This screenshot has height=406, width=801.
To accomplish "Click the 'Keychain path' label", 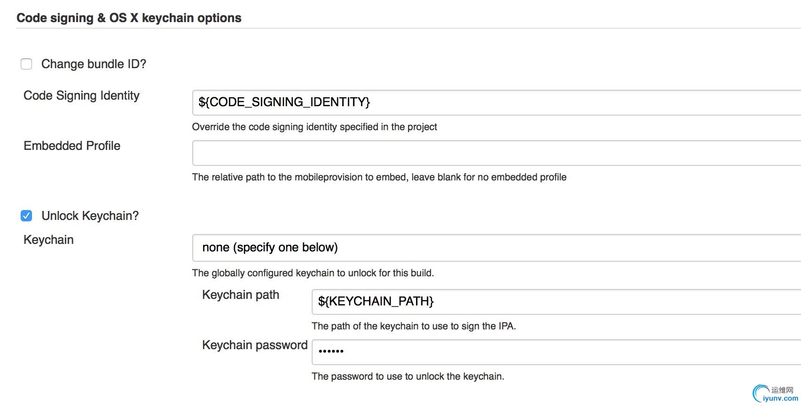I will coord(240,295).
